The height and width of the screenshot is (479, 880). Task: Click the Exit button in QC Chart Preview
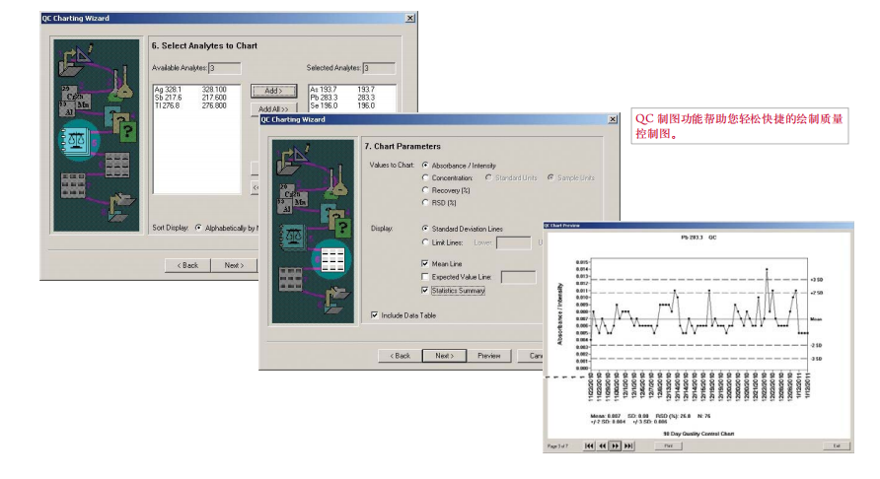point(837,445)
